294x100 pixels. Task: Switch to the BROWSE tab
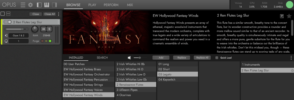point(73,5)
